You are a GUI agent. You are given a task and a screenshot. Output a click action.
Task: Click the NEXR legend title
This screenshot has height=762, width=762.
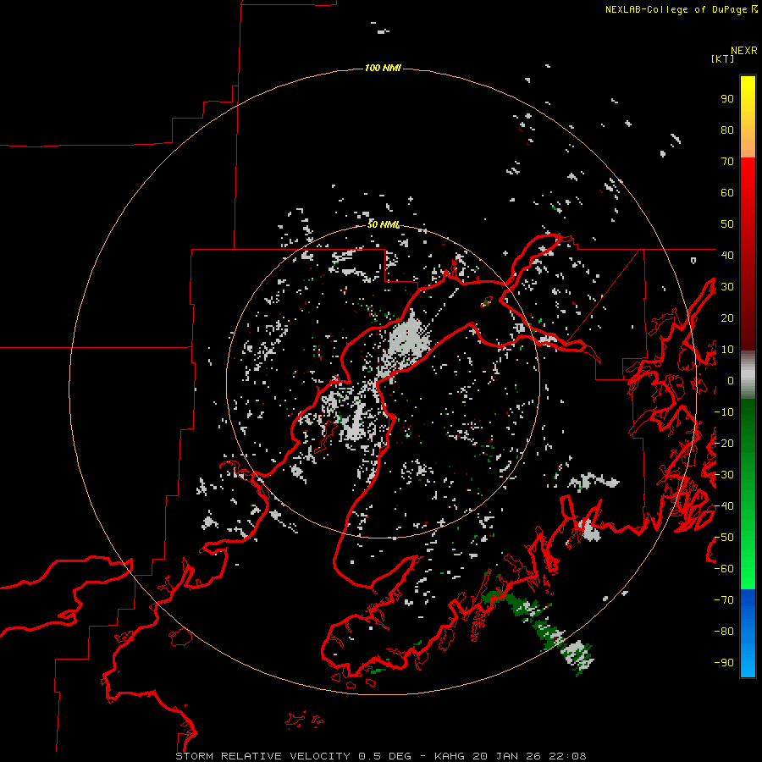[x=743, y=51]
